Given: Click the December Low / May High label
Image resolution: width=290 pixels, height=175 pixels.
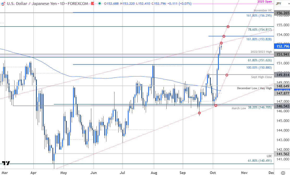Looking at the screenshot, I should [254, 88].
